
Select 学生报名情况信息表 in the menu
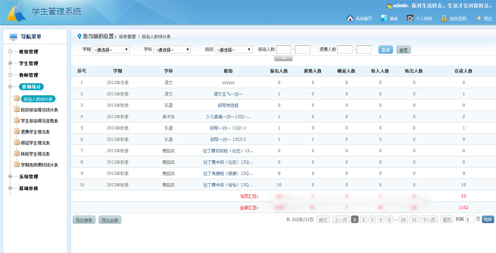tap(39, 121)
